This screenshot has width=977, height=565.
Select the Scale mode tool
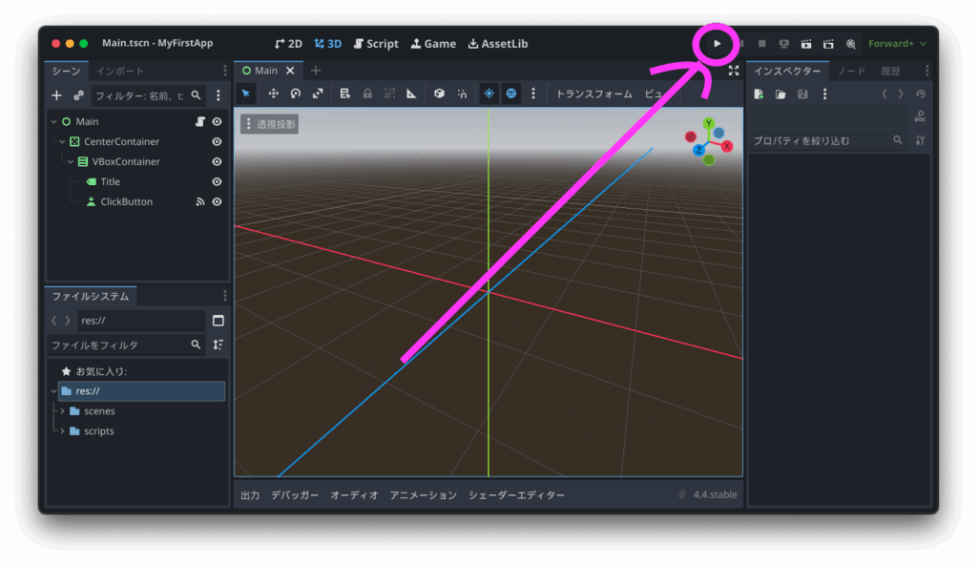(318, 94)
